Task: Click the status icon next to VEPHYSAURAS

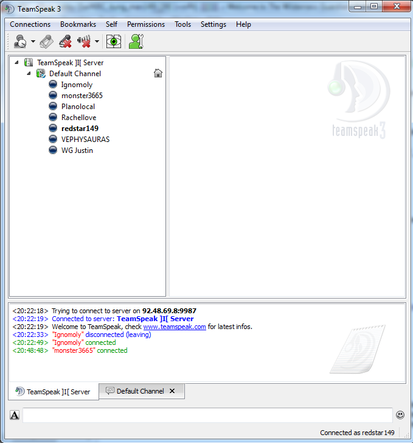Action: tap(53, 139)
